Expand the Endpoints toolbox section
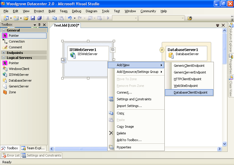This screenshot has height=165, width=234. 4,53
